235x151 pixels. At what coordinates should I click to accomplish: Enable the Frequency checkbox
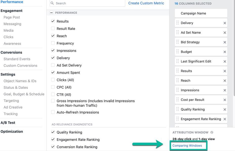pyautogui.click(x=53, y=43)
